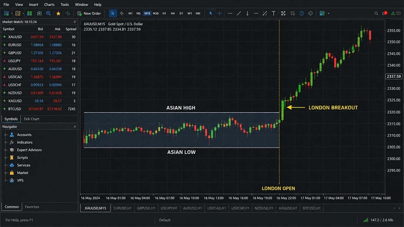Screen dimensions: 404x227
Task: Switch to the Tick Chart tab
Action: [31, 119]
